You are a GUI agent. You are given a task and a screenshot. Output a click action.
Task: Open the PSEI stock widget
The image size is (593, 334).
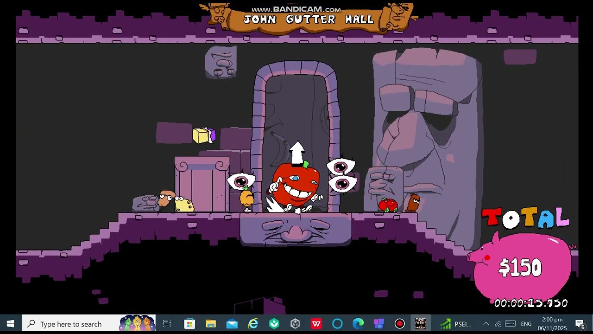tap(456, 324)
